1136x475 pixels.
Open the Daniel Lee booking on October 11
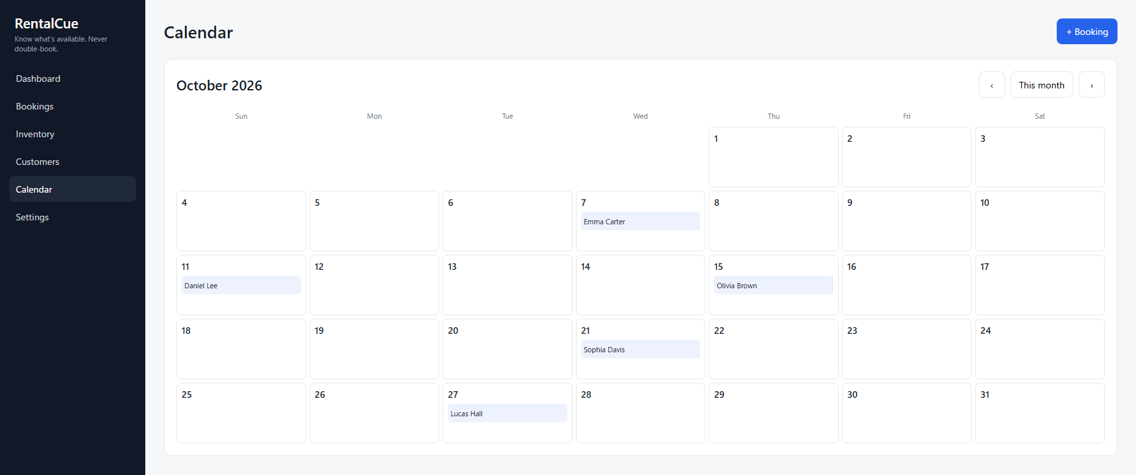241,286
